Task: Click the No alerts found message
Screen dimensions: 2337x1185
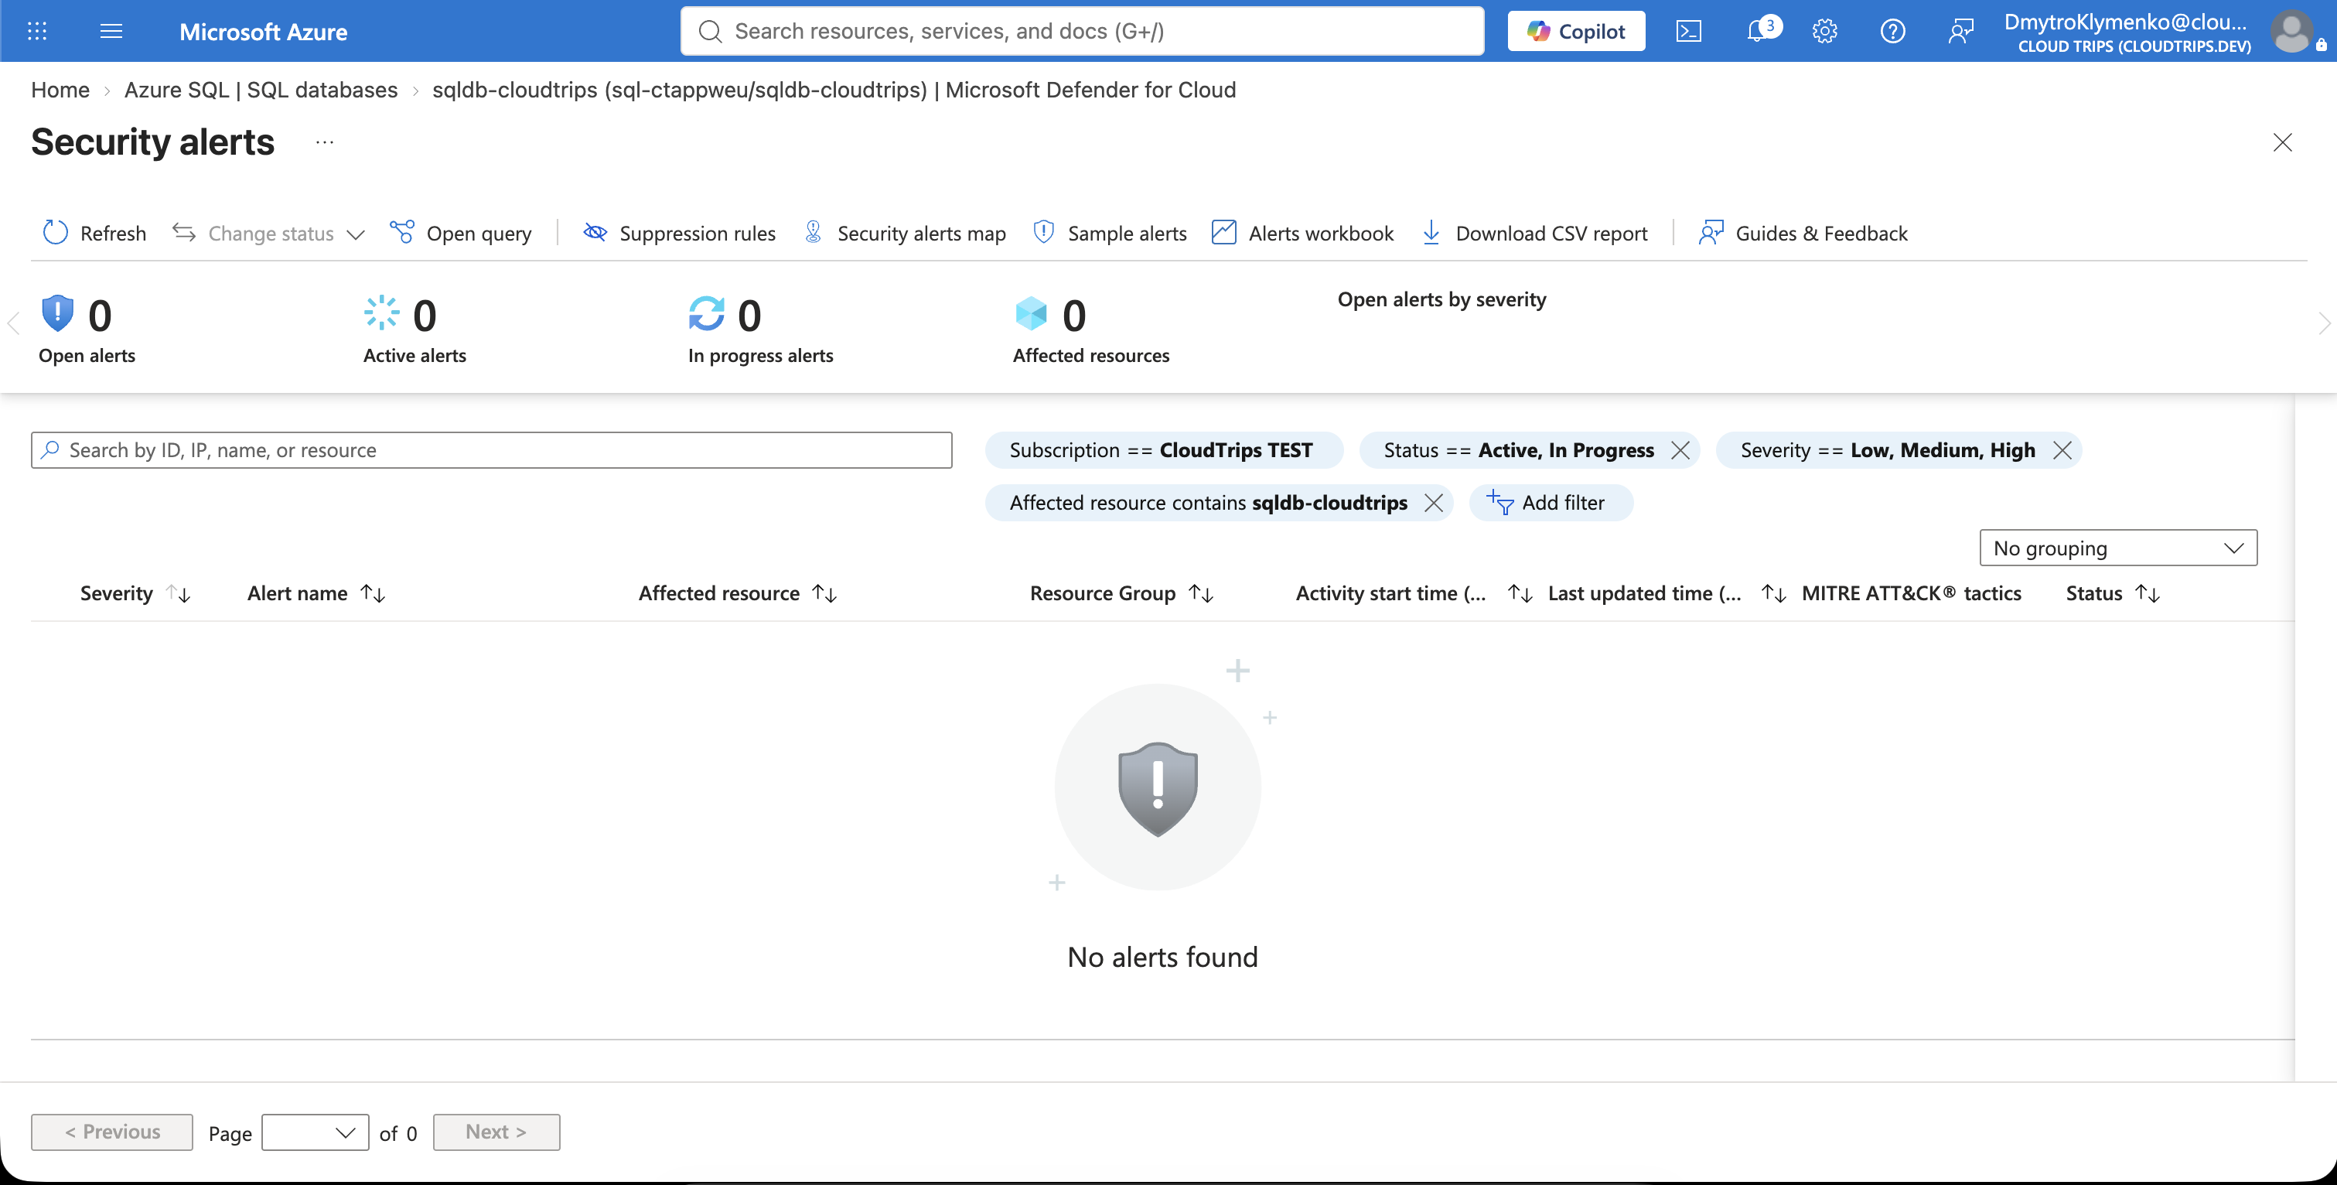Action: click(1162, 958)
